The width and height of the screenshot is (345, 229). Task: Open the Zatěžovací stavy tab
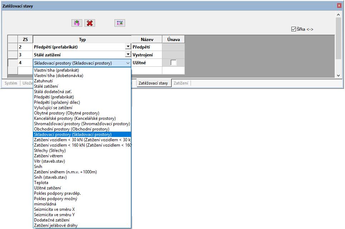tap(153, 83)
